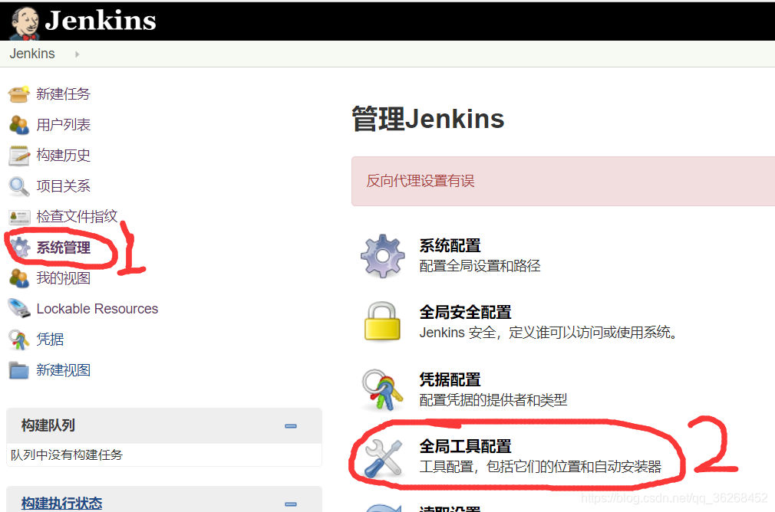This screenshot has width=775, height=512.
Task: Click 配置凭据的提供者和类型 description
Action: (x=493, y=400)
